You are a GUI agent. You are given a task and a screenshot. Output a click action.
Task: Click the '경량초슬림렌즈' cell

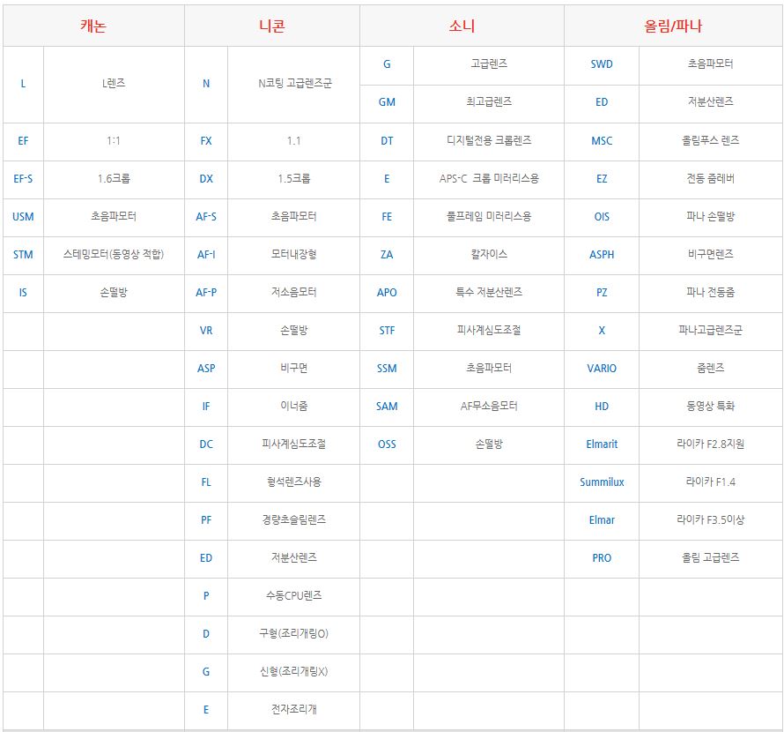tap(294, 520)
